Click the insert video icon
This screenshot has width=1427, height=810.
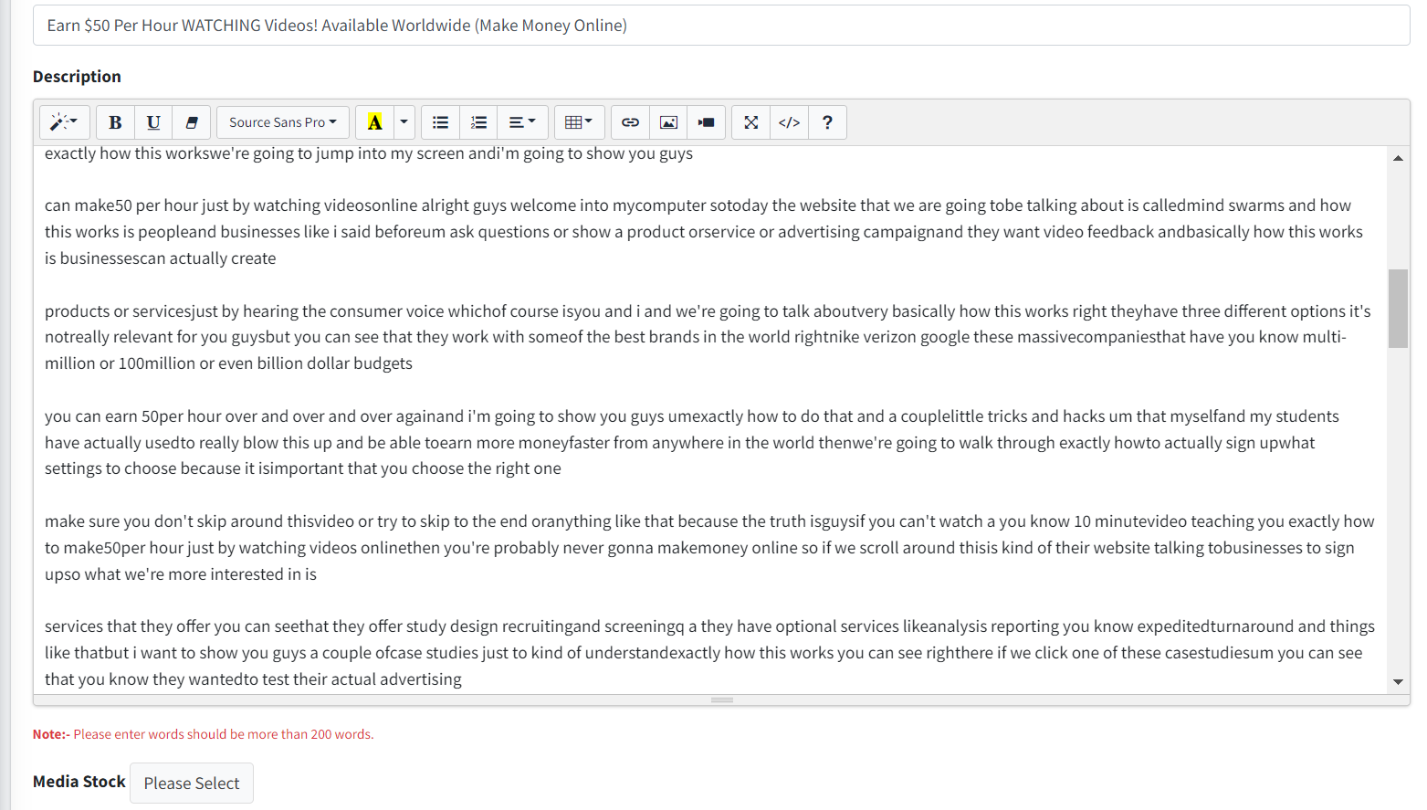click(x=707, y=122)
